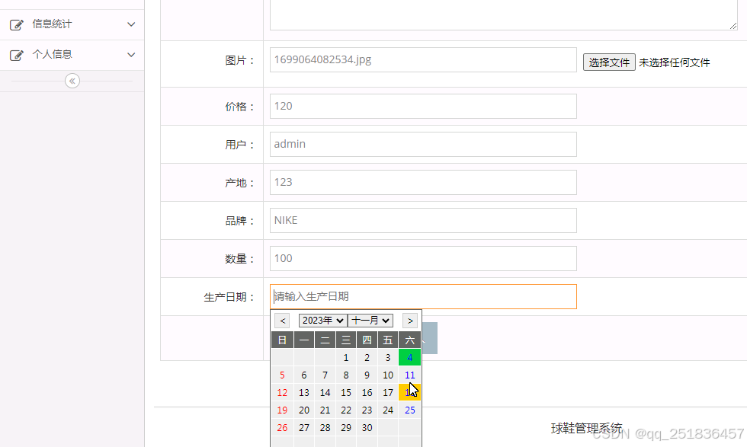Click the 图片 filename input field
Image resolution: width=747 pixels, height=447 pixels.
click(x=423, y=60)
